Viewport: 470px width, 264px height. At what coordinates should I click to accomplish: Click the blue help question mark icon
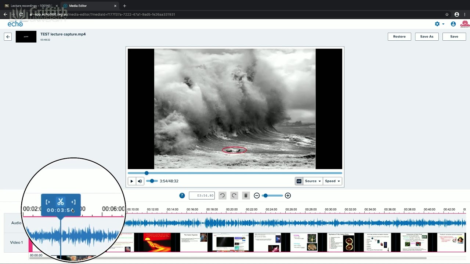click(x=182, y=195)
